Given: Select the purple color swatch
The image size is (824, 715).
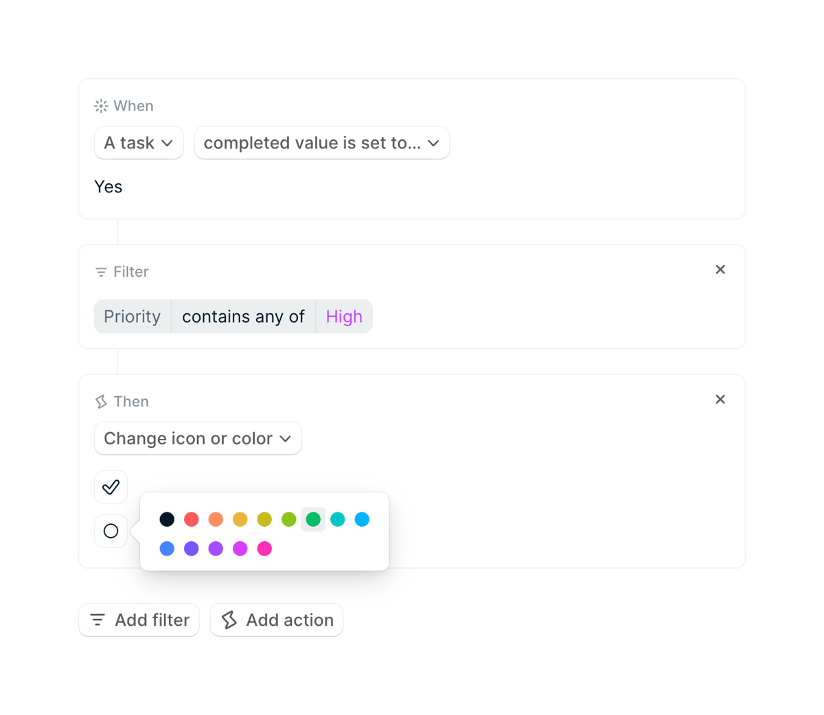Looking at the screenshot, I should pyautogui.click(x=216, y=549).
